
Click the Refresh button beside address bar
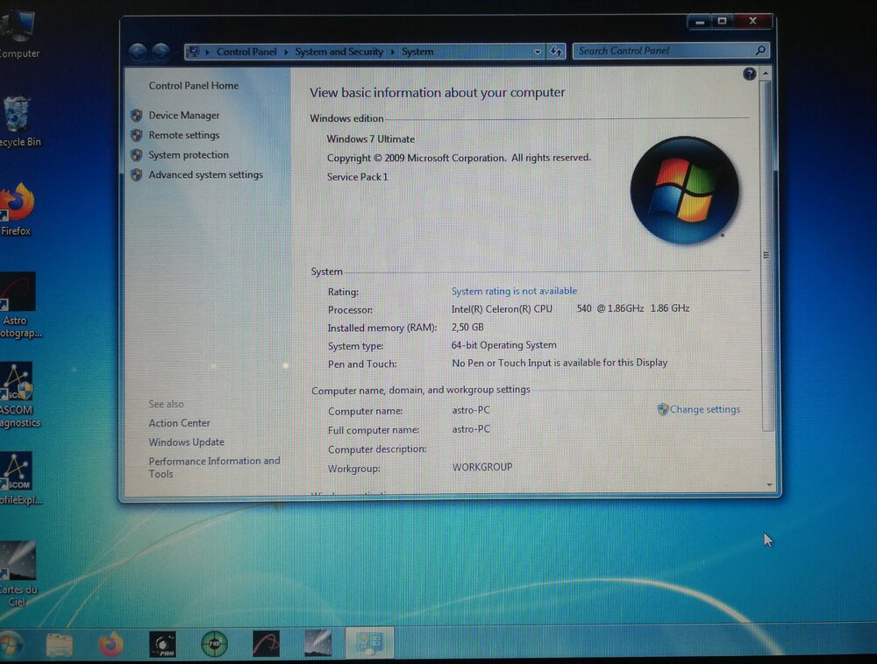coord(556,52)
